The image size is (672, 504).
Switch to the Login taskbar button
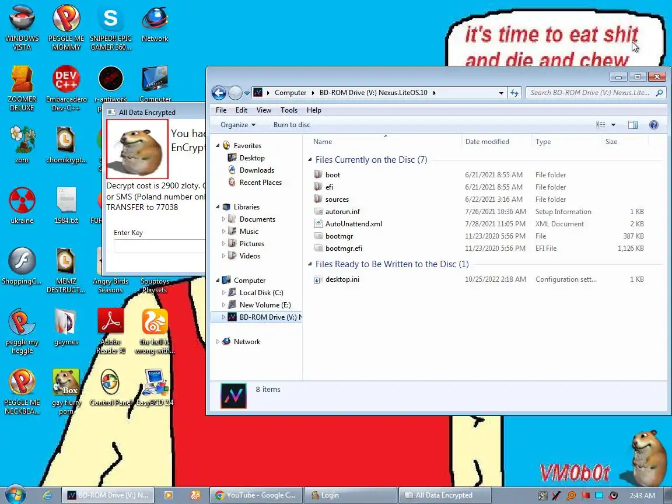click(x=350, y=495)
